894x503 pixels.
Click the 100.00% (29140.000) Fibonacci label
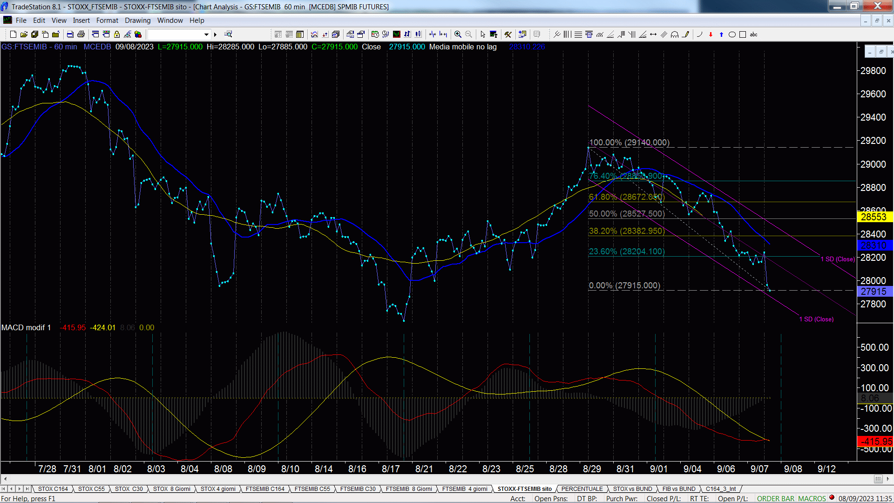click(629, 143)
